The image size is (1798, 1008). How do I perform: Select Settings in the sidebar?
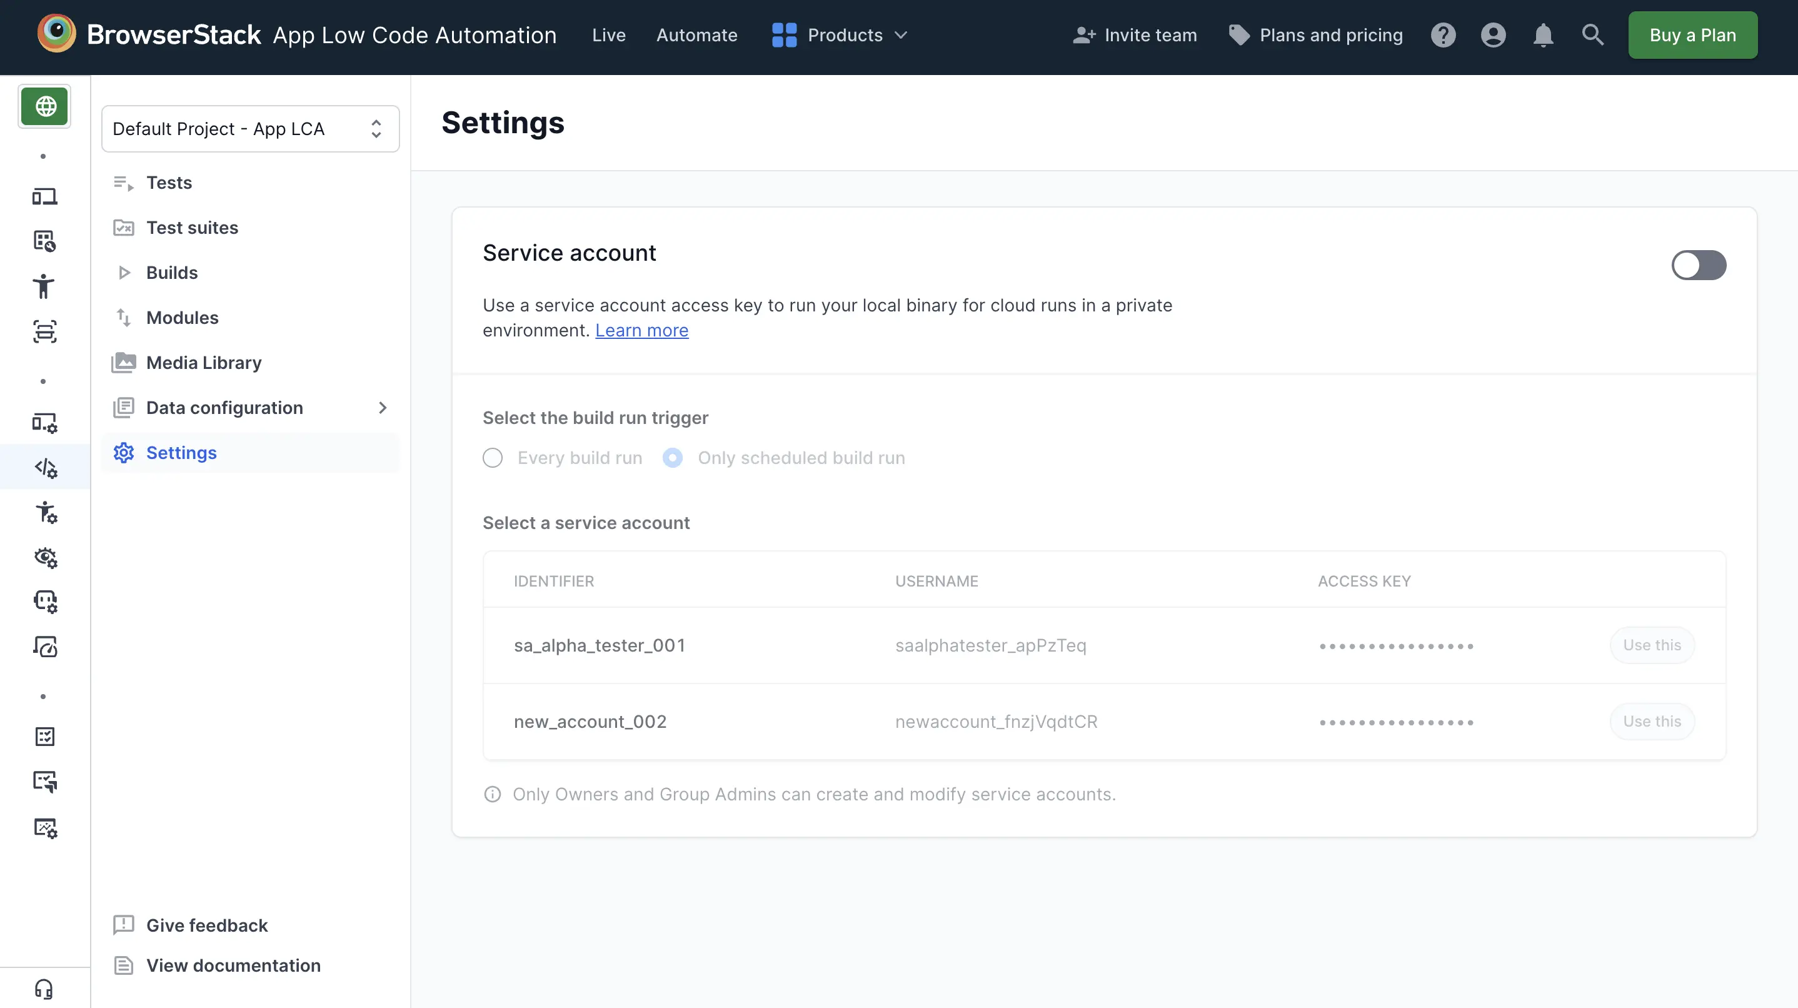(x=250, y=453)
